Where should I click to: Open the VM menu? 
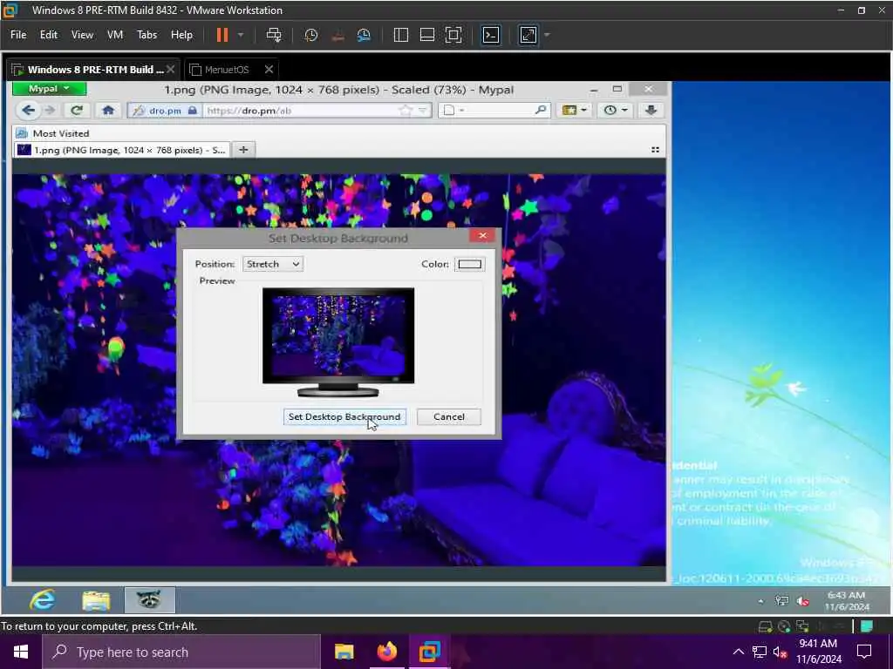(x=115, y=35)
